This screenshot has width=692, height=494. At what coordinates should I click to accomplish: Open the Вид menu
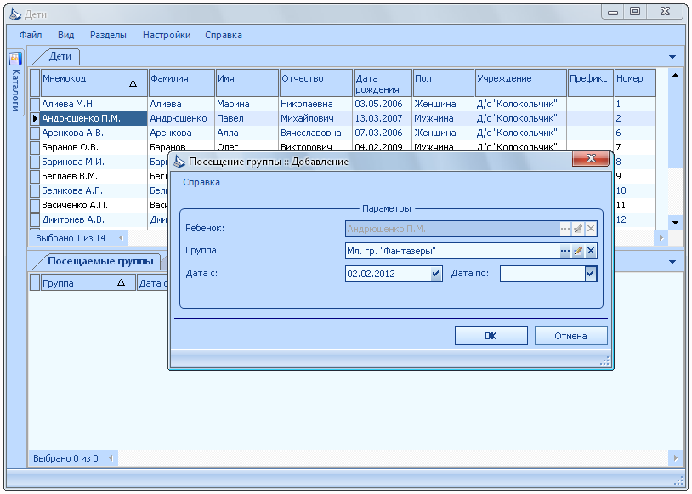(65, 35)
